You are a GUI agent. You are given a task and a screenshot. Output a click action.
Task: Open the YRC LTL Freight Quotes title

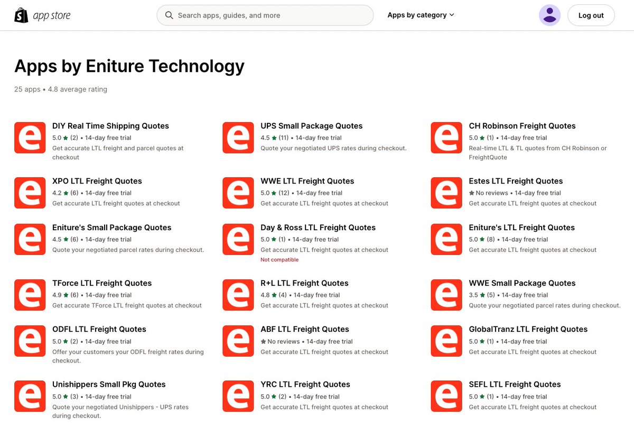[305, 384]
